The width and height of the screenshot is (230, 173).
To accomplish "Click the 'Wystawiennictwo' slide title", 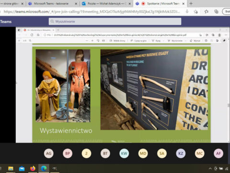I will click(66, 131).
